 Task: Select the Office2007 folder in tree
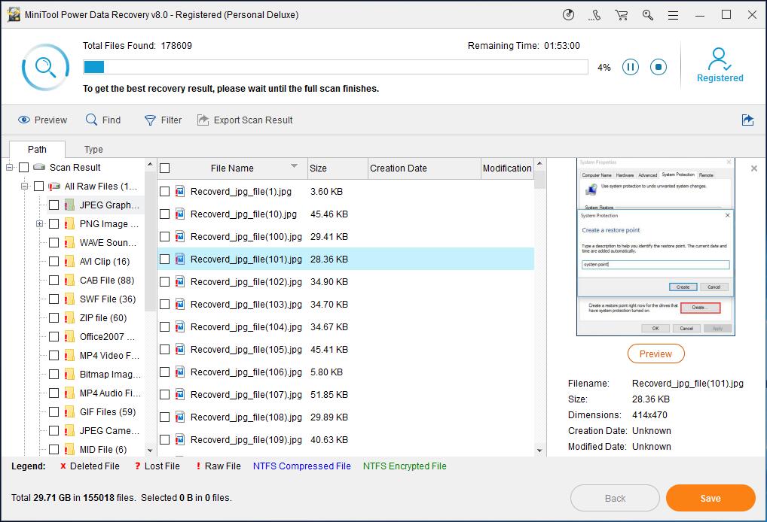tap(107, 336)
